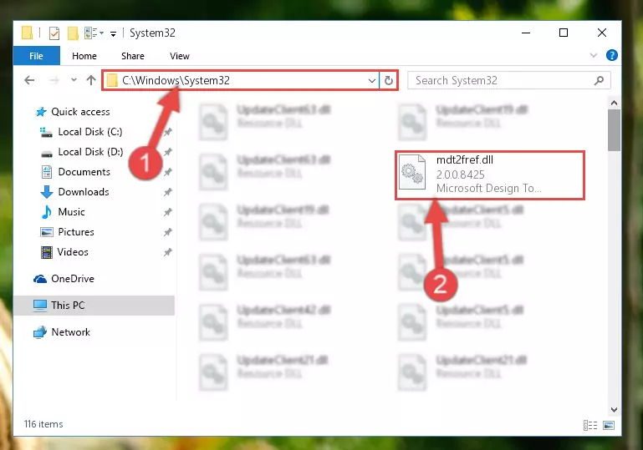Minimize the System32 window
The height and width of the screenshot is (450, 643).
[526, 33]
